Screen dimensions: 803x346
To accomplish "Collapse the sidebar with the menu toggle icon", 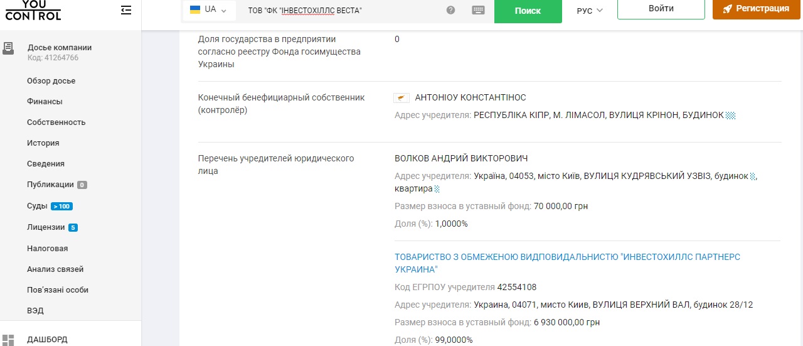I will coord(126,10).
